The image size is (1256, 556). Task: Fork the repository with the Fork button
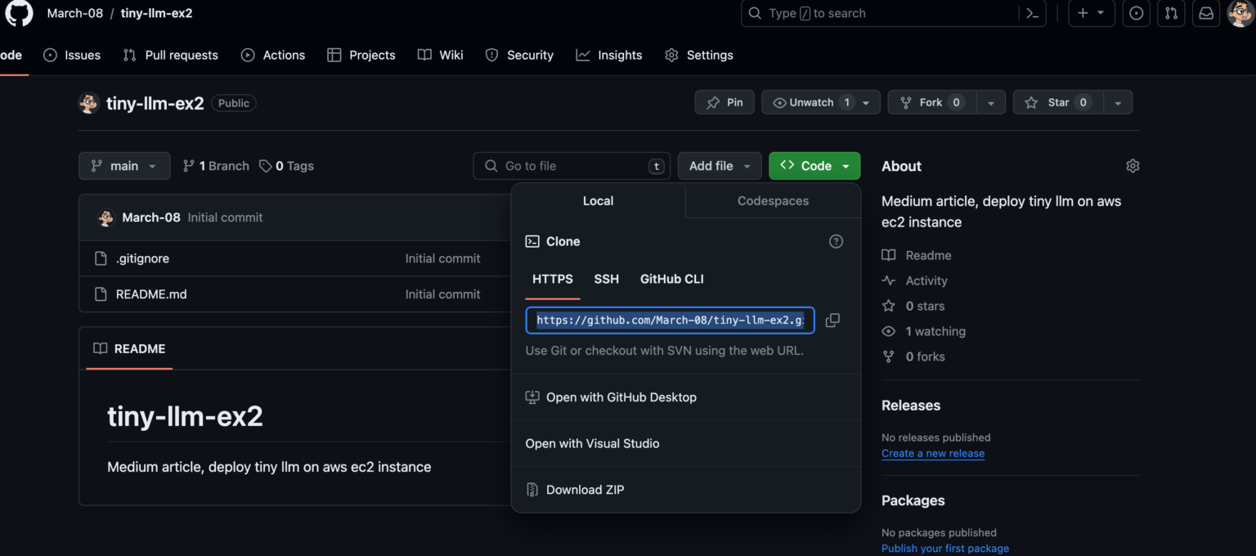tap(933, 102)
